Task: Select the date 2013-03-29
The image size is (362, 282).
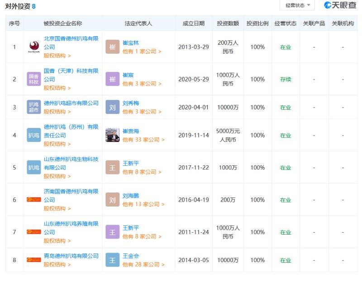Action: [x=194, y=47]
